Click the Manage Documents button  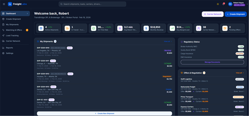click(x=212, y=62)
